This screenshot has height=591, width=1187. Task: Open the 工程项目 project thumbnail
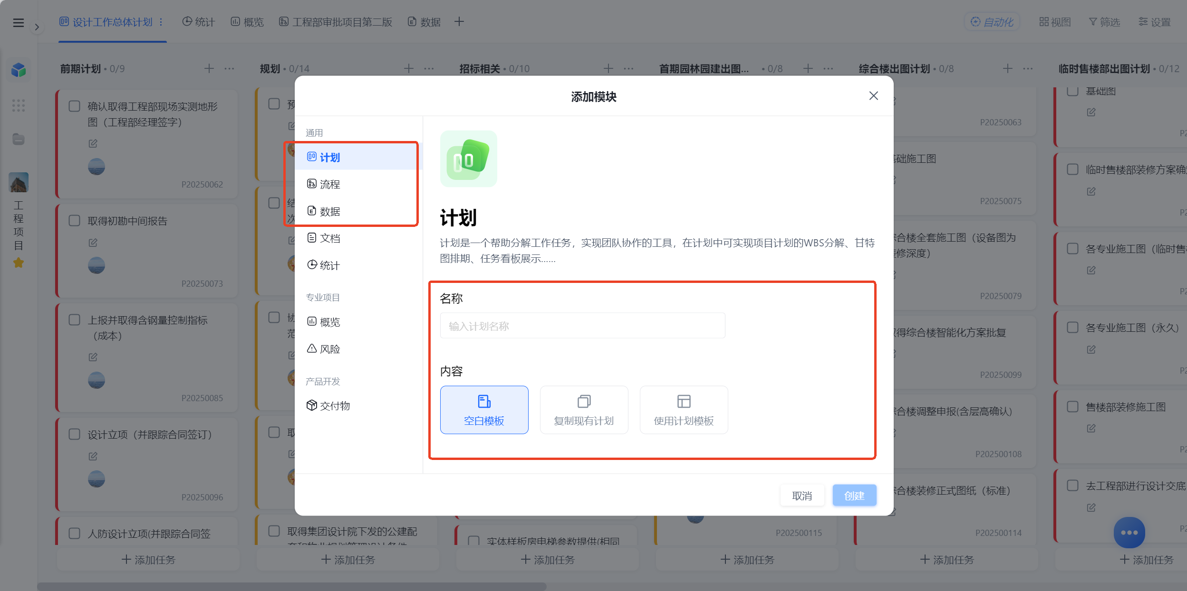click(x=19, y=182)
